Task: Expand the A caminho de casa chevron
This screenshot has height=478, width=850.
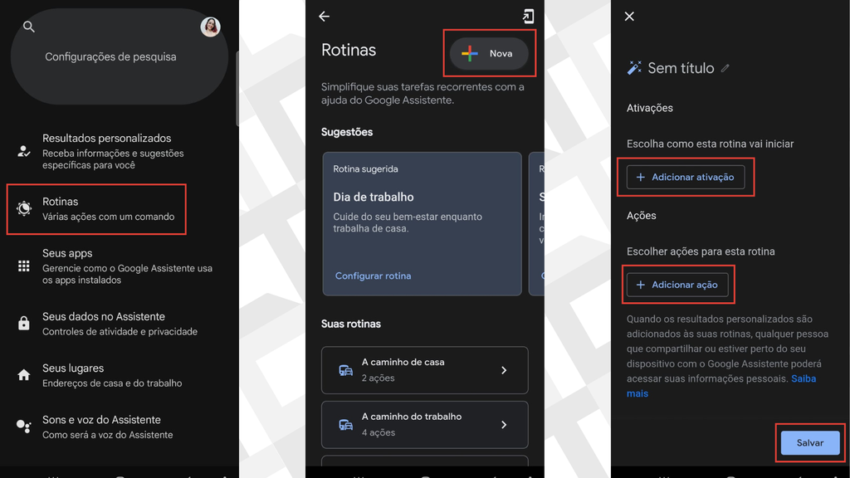Action: [504, 370]
